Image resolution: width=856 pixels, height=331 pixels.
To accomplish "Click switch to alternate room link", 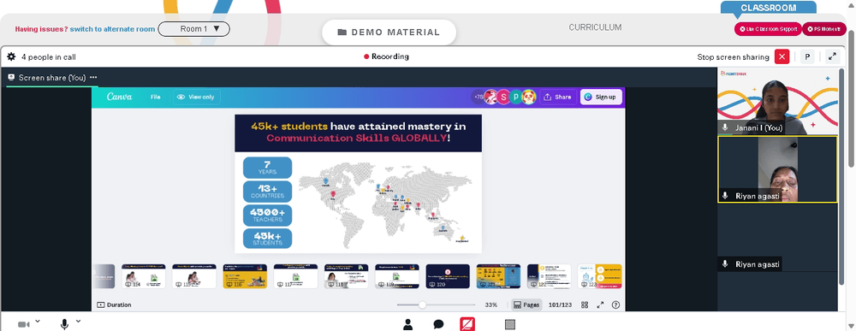I will click(x=112, y=29).
